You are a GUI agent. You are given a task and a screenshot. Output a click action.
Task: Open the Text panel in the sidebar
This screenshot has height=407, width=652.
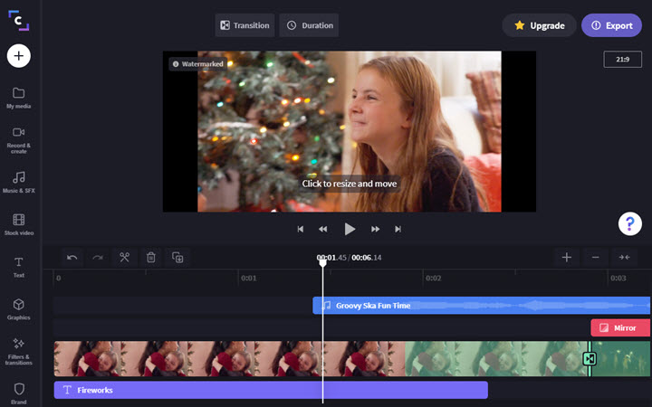[19, 266]
